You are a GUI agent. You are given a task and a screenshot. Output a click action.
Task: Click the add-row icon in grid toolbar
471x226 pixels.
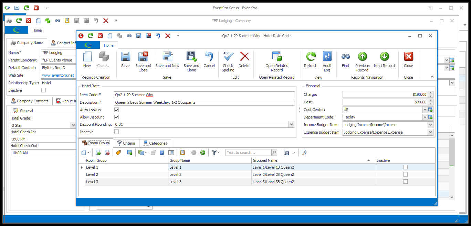coord(98,152)
